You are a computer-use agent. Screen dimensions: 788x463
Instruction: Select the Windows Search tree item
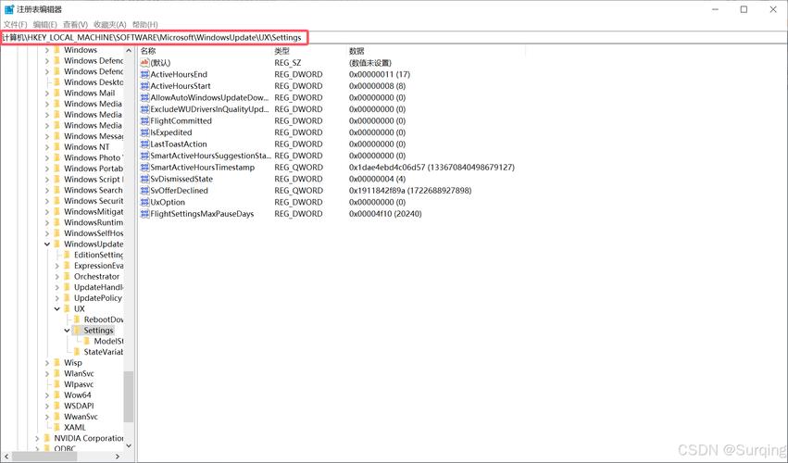click(93, 190)
